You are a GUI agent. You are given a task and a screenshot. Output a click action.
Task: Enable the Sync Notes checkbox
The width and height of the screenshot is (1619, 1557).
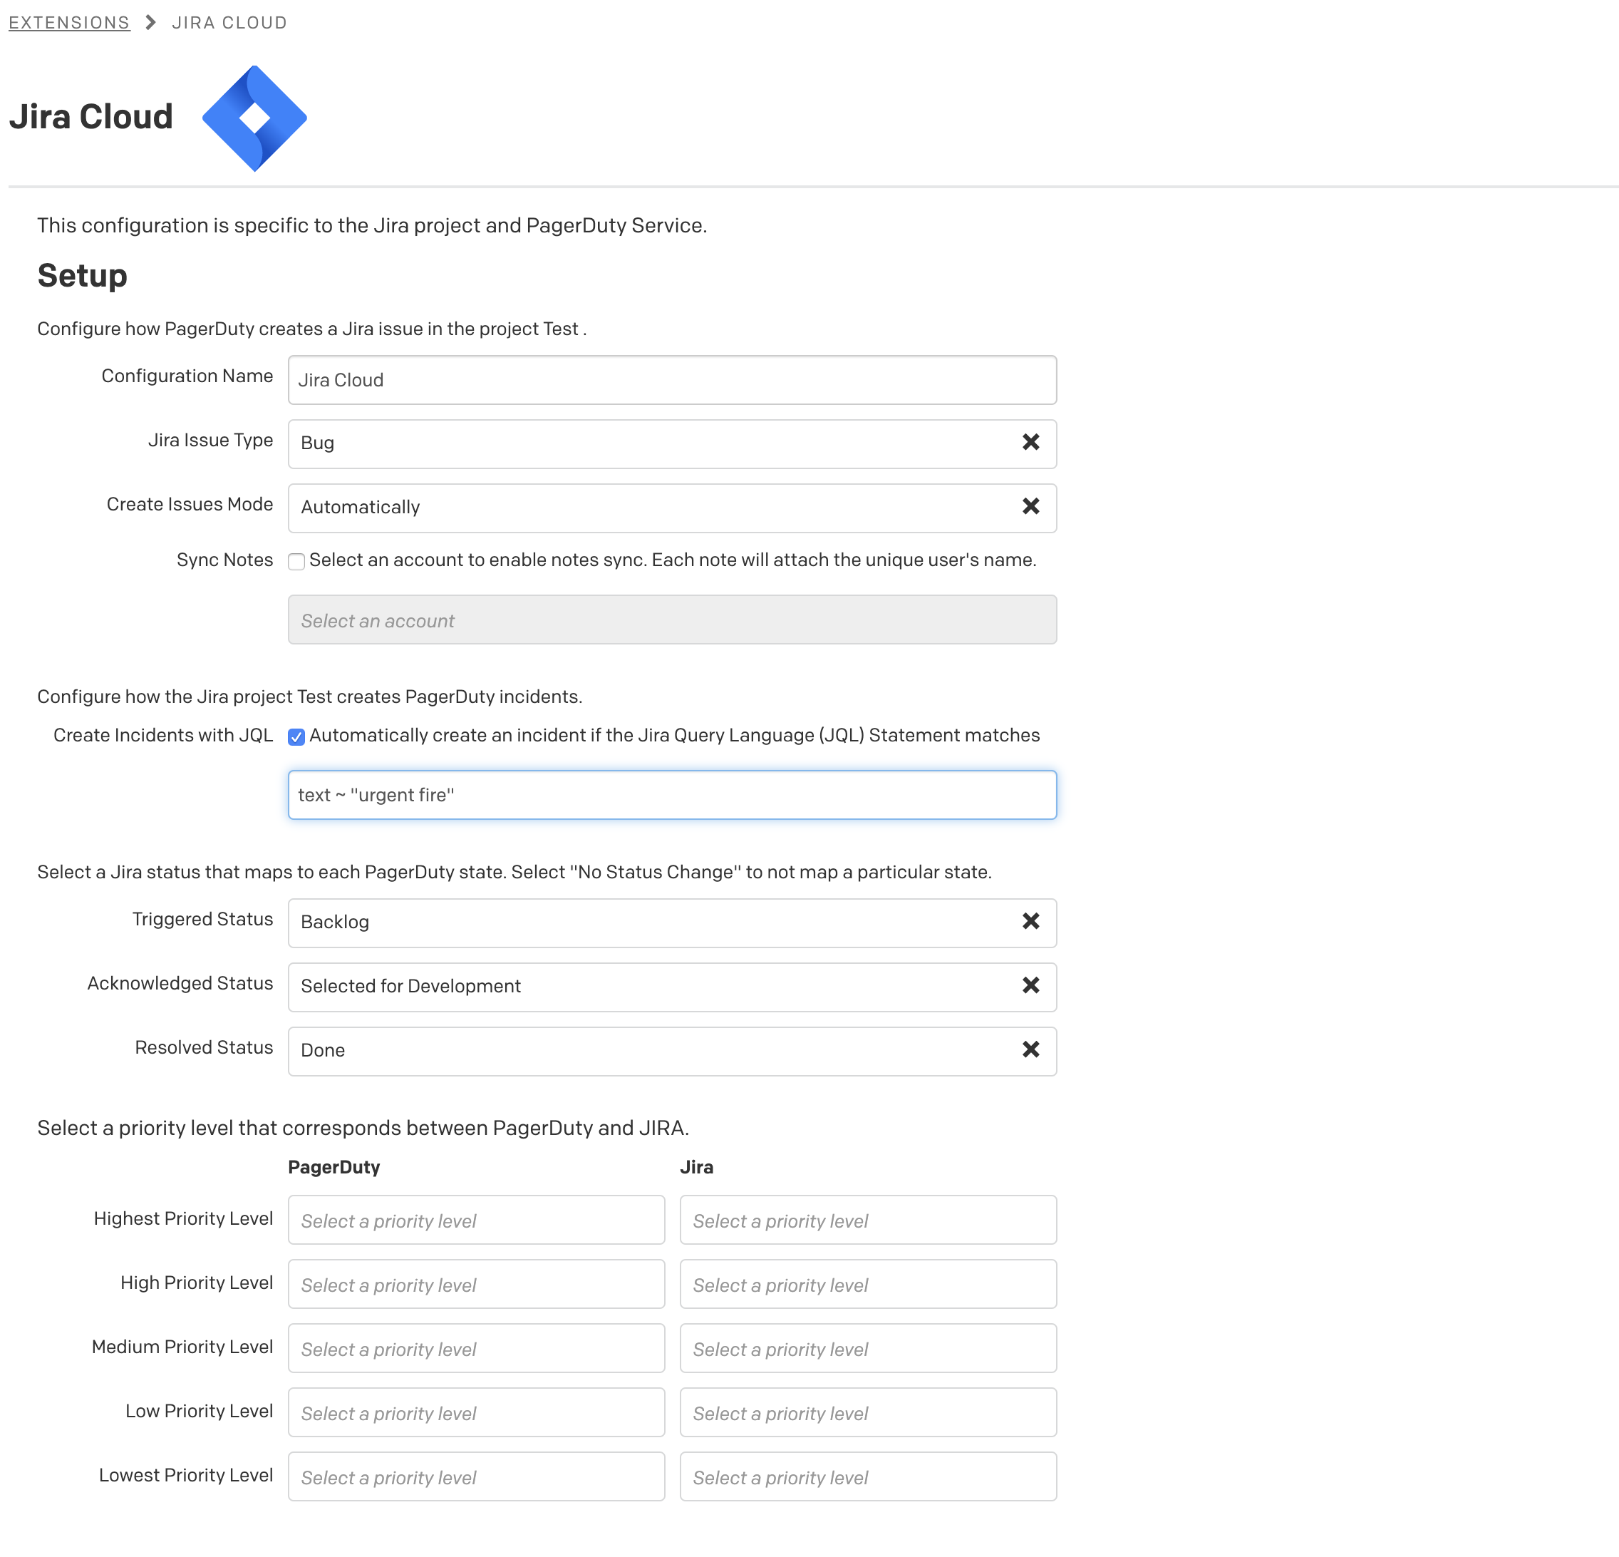click(296, 562)
